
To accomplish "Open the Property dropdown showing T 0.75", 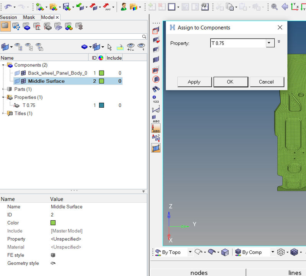I will point(269,43).
